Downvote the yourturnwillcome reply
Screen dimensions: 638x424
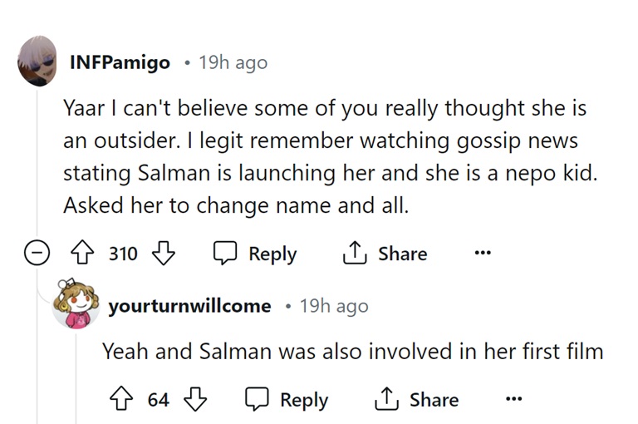pos(194,400)
